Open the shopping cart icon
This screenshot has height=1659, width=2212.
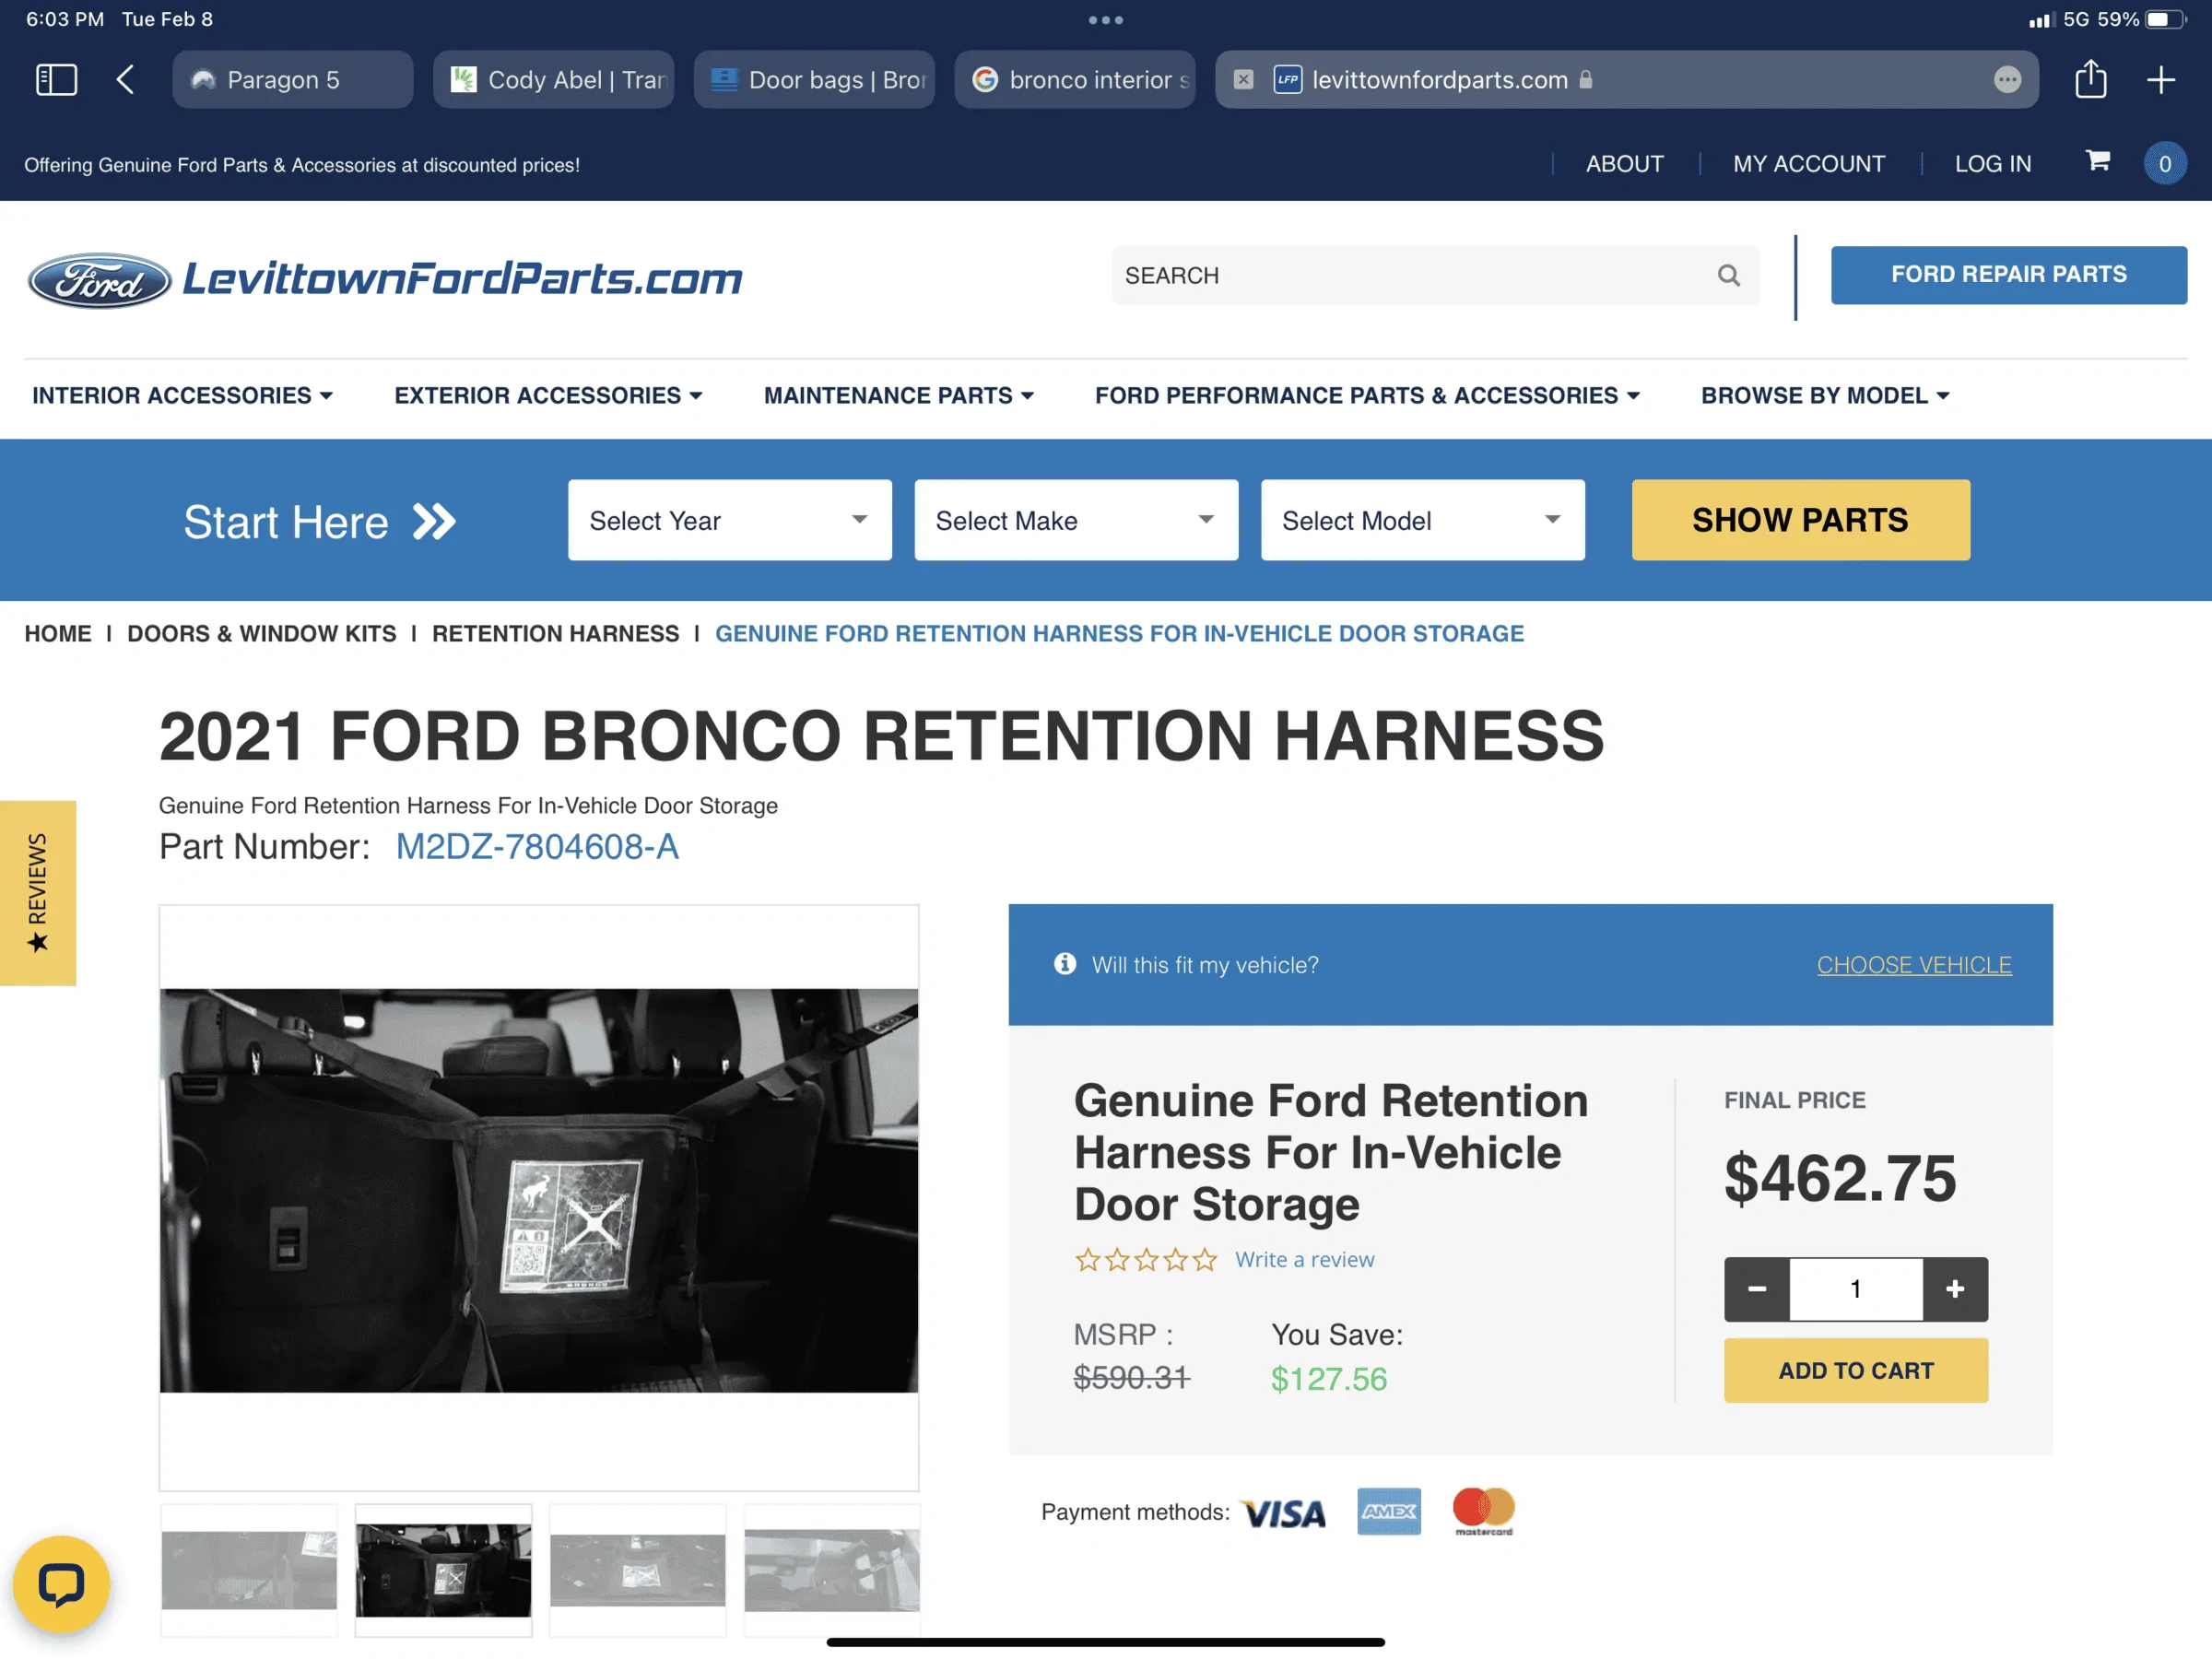click(2098, 161)
